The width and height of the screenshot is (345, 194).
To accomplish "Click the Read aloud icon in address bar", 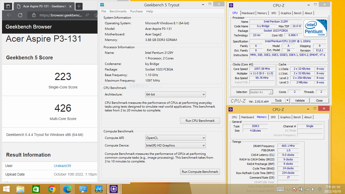I will click(x=87, y=15).
